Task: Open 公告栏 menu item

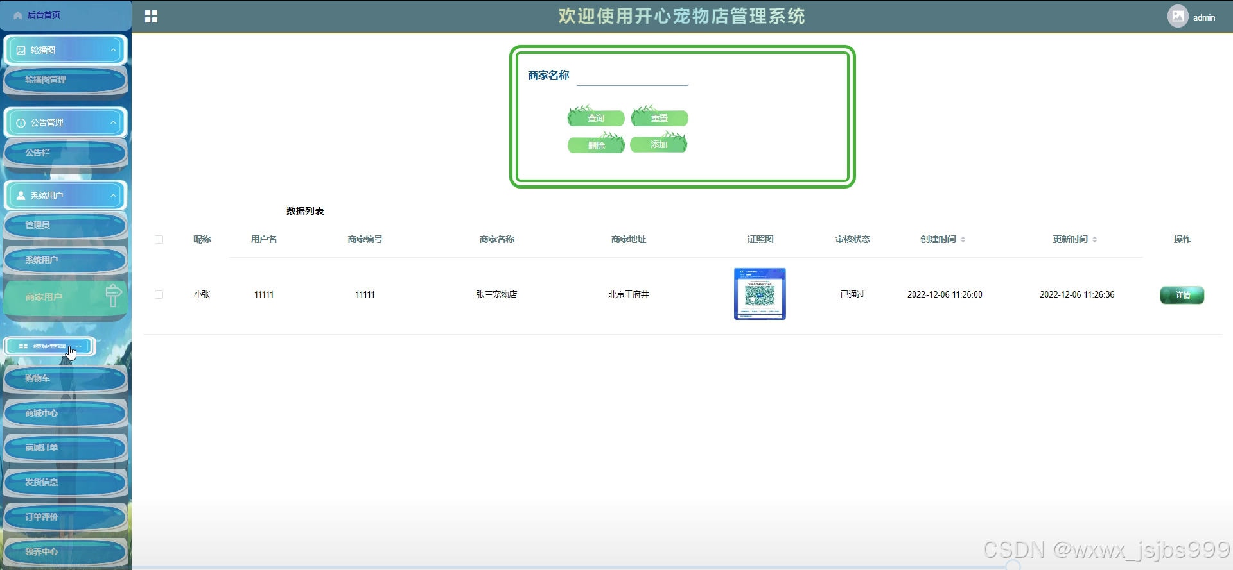Action: [x=66, y=153]
